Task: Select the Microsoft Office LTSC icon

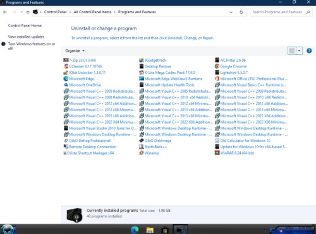Action: pos(217,79)
